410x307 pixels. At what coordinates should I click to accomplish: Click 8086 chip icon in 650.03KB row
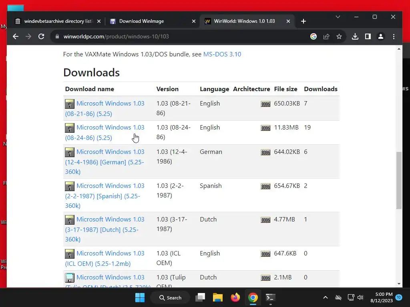click(x=265, y=104)
